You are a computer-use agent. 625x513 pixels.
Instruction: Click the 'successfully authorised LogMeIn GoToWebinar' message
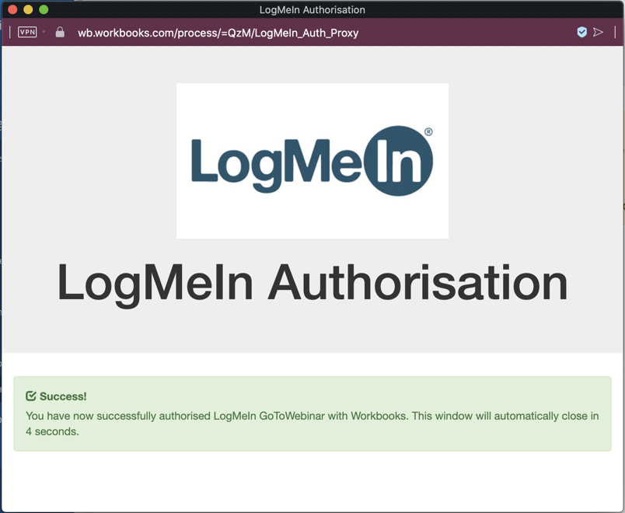312,424
